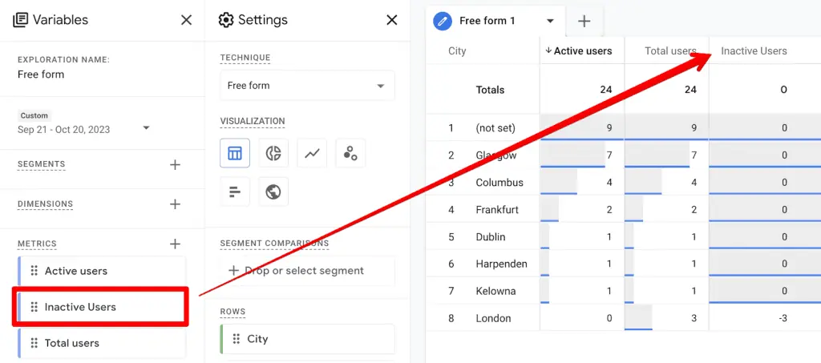Image resolution: width=821 pixels, height=363 pixels.
Task: Click the Inactive Users column header
Action: click(754, 50)
